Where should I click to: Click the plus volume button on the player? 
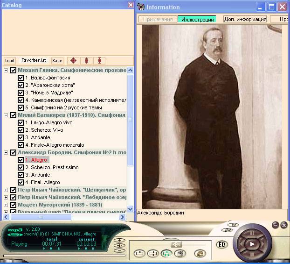click(119, 240)
